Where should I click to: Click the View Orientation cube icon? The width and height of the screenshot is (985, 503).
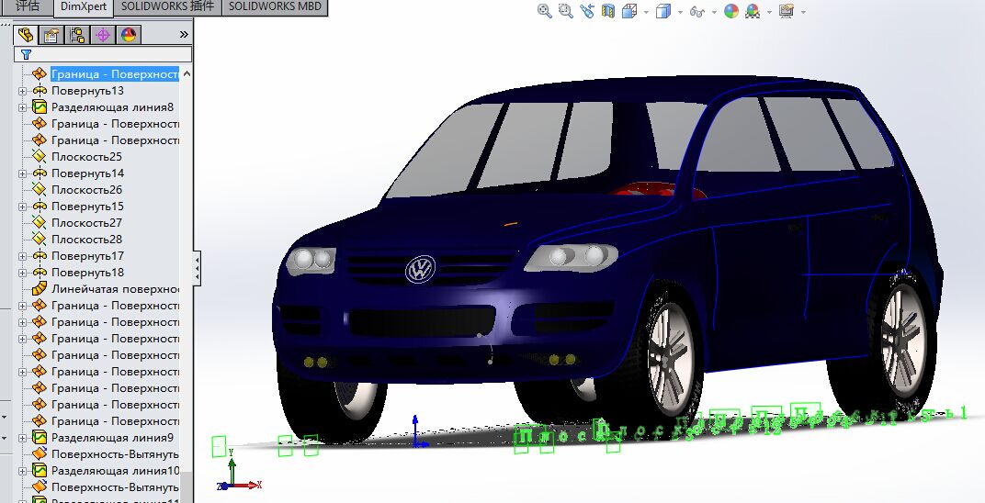(x=629, y=11)
